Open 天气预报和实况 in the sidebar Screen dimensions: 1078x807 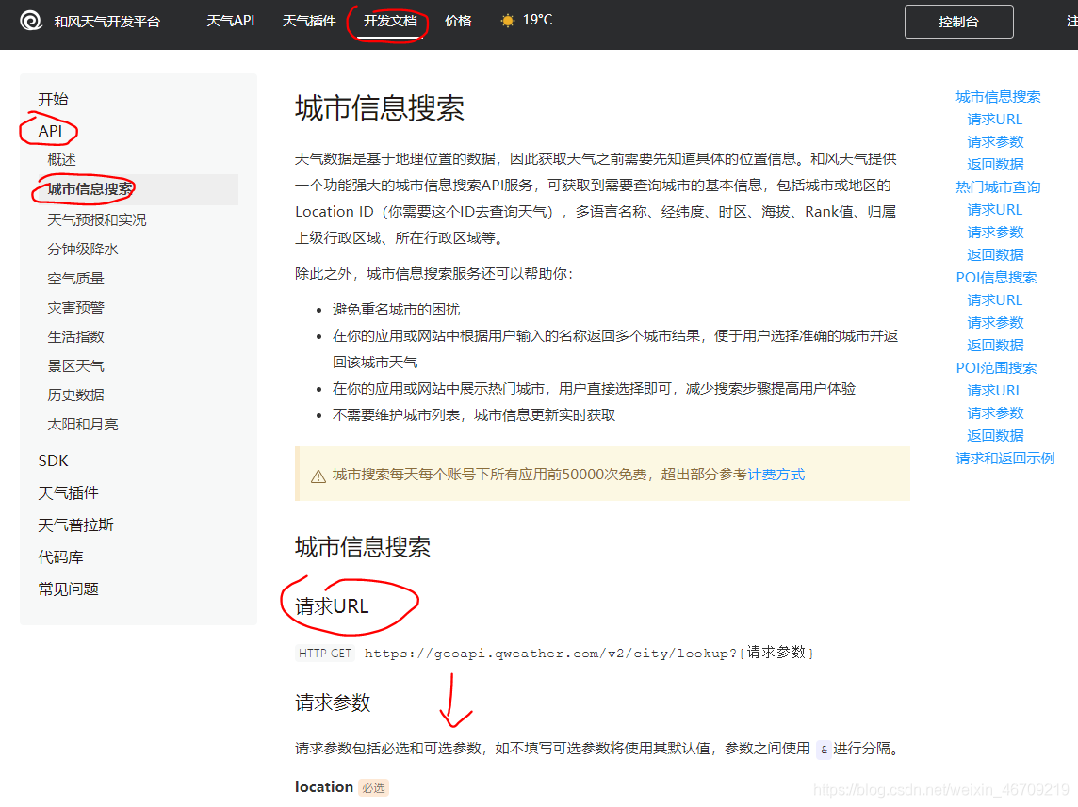click(x=97, y=219)
